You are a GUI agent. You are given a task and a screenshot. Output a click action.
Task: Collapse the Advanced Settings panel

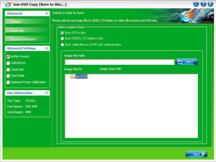[46, 48]
